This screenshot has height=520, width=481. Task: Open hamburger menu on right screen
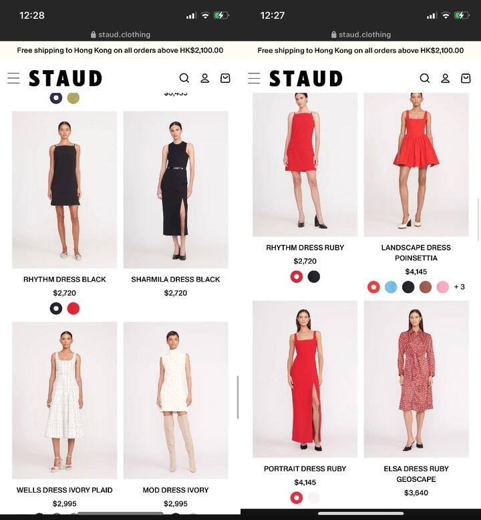point(254,78)
